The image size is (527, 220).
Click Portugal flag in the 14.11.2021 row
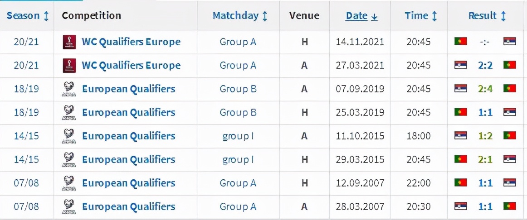click(x=460, y=42)
